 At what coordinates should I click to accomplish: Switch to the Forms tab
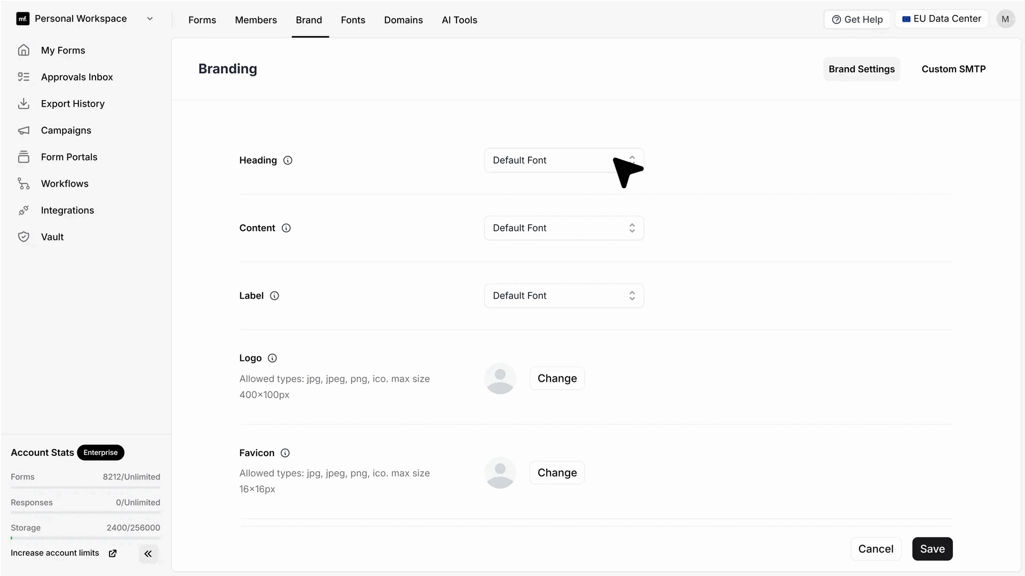[x=202, y=20]
